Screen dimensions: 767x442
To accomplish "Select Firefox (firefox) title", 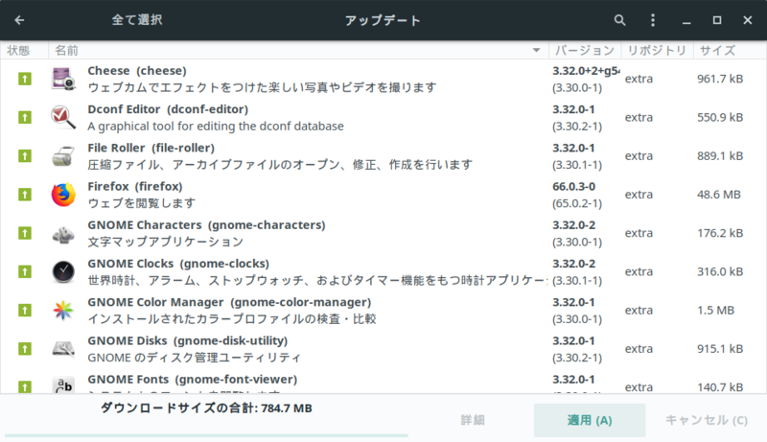I will pos(135,186).
